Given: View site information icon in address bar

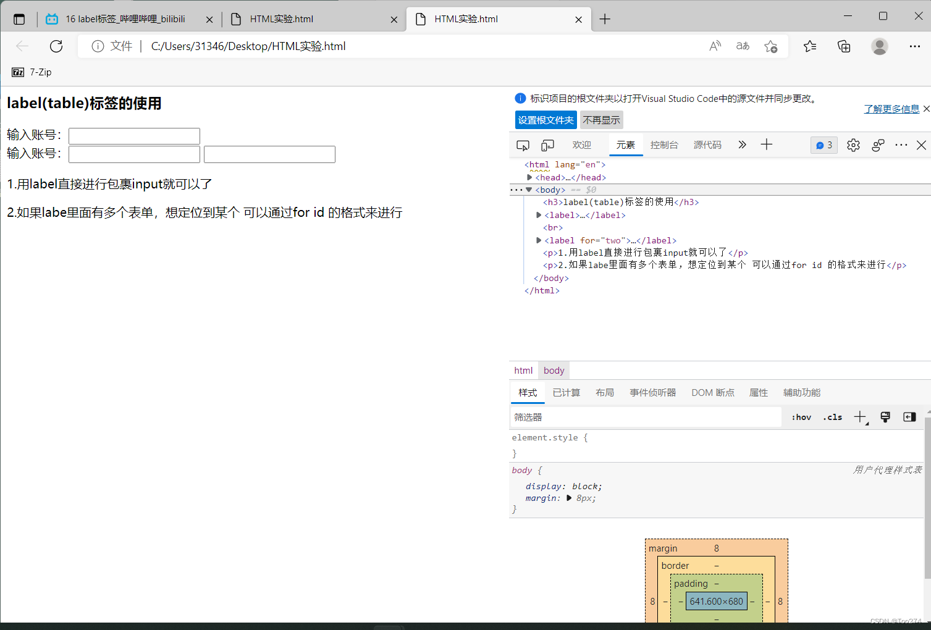Looking at the screenshot, I should click(98, 46).
